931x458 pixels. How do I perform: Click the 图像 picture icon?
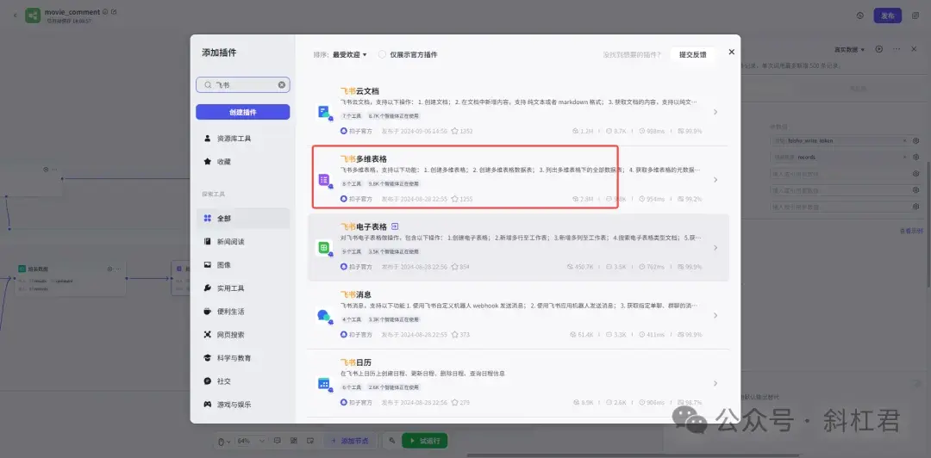point(207,264)
